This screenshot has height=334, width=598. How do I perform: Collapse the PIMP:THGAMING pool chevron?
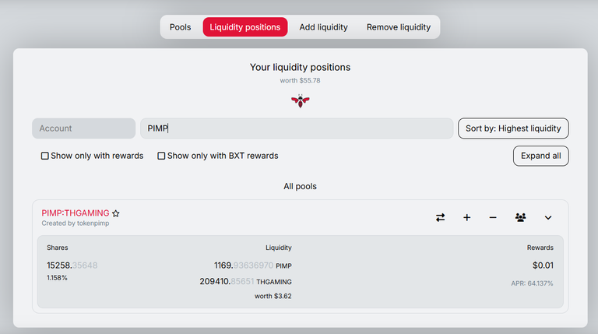548,218
